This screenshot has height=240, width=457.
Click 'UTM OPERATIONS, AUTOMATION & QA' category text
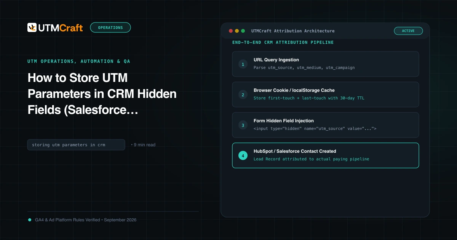79,61
